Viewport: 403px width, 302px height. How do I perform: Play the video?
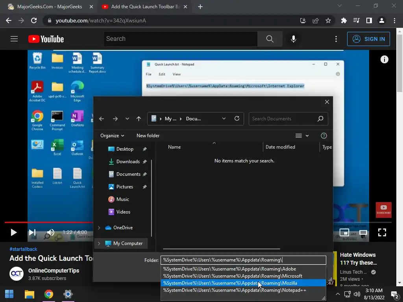pos(14,232)
